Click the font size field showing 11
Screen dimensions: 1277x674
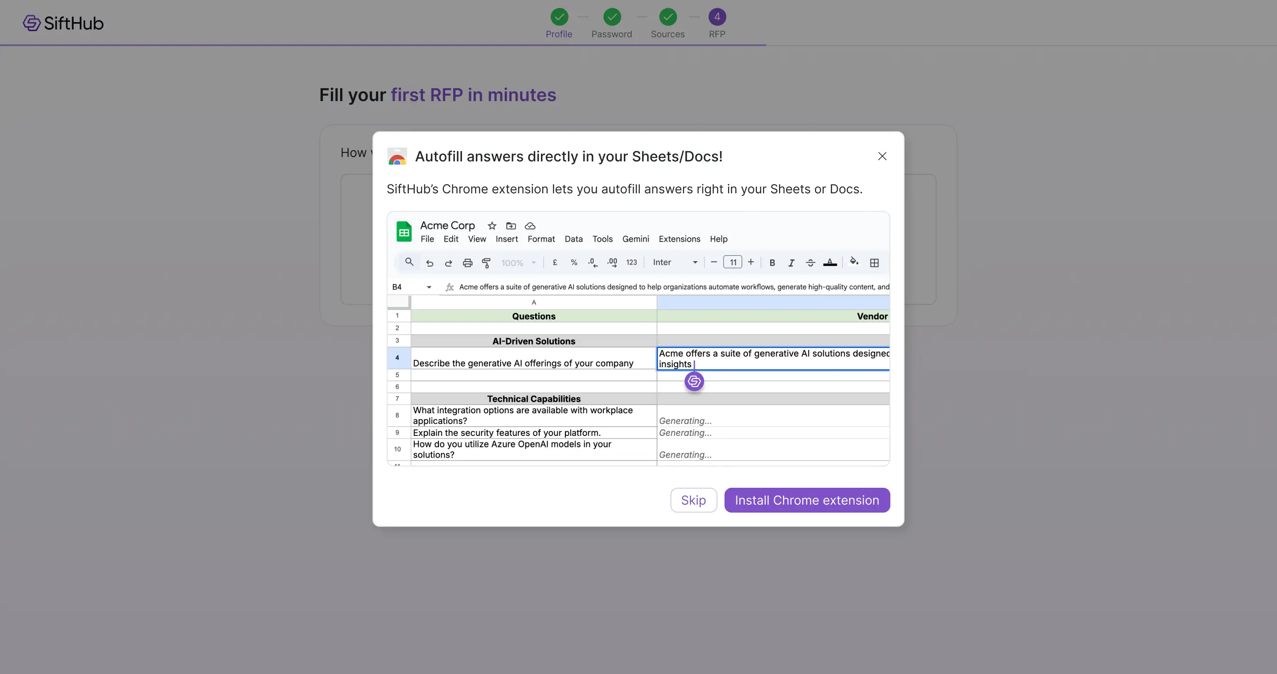(733, 262)
